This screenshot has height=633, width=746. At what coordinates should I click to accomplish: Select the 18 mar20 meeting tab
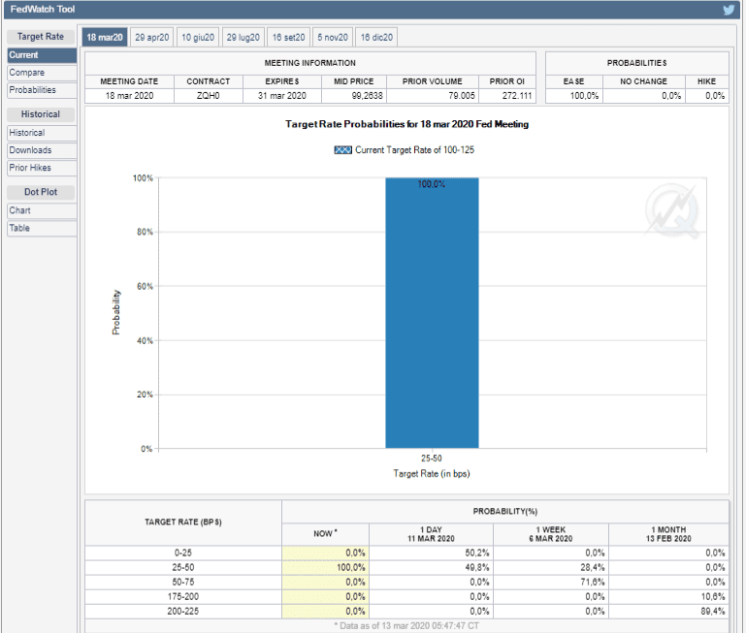[105, 37]
